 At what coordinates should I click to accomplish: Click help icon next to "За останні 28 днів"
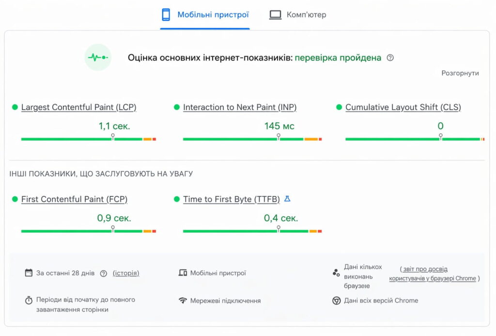coord(103,273)
